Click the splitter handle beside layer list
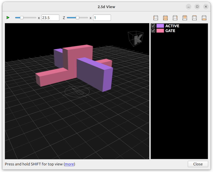Screen dimensions: 213x172 coord(150,91)
